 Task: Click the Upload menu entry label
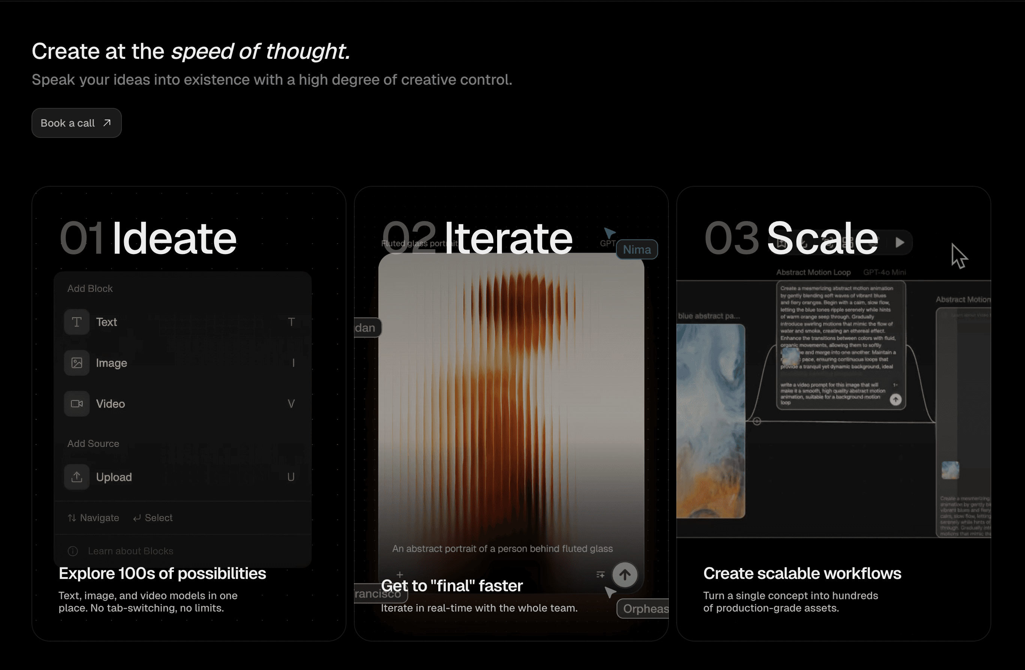(114, 477)
